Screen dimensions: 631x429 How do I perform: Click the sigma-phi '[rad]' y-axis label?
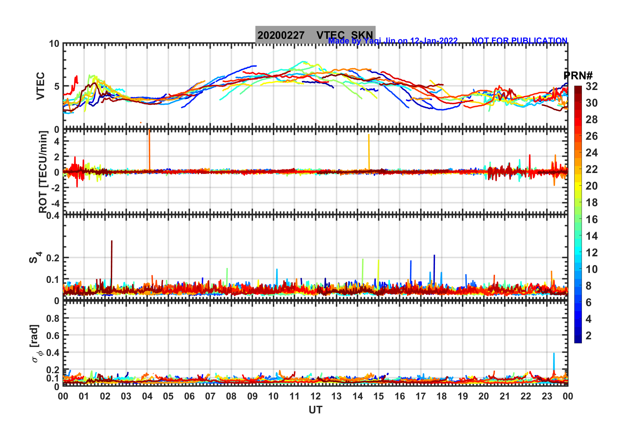click(x=35, y=343)
